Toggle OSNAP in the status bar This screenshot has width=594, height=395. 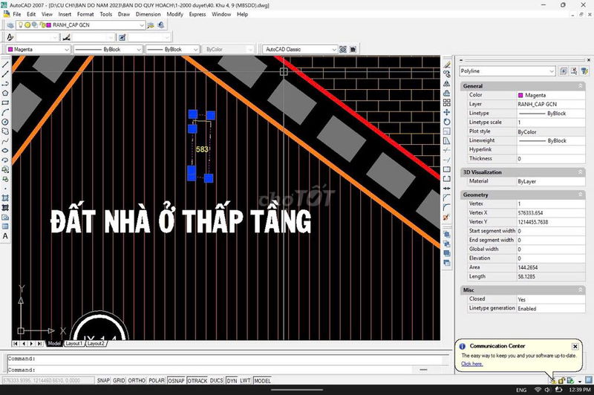coord(176,380)
